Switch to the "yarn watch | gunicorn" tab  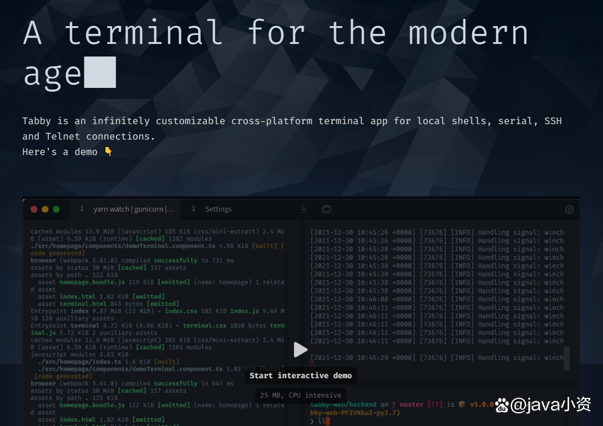(126, 209)
